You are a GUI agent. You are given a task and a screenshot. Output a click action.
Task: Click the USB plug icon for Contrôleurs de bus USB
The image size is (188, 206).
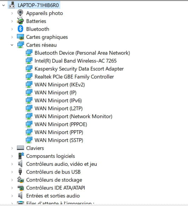[20, 172]
